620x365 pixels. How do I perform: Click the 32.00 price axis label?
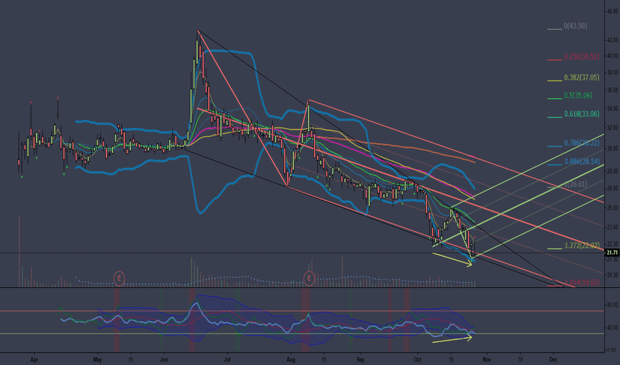click(612, 128)
